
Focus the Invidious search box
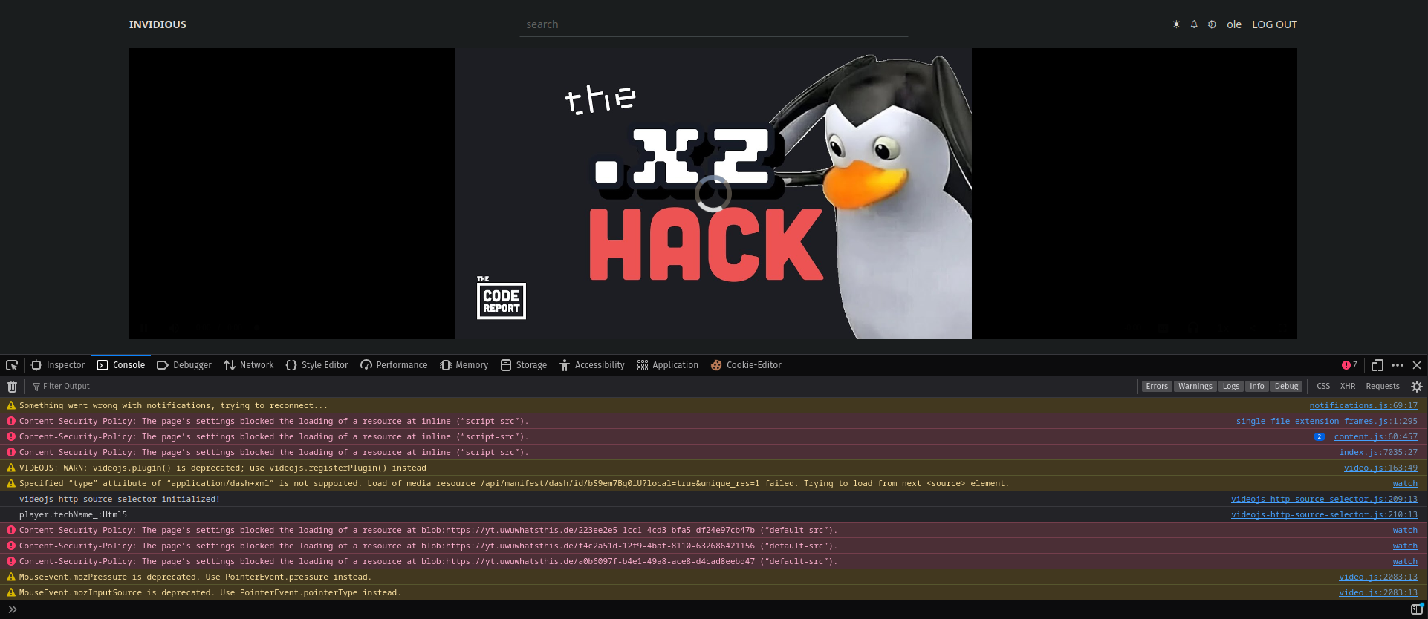click(714, 24)
